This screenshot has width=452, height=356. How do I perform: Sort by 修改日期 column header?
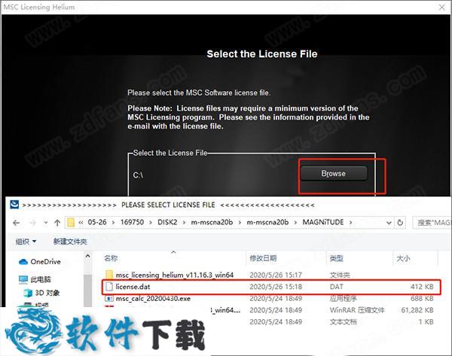263,258
